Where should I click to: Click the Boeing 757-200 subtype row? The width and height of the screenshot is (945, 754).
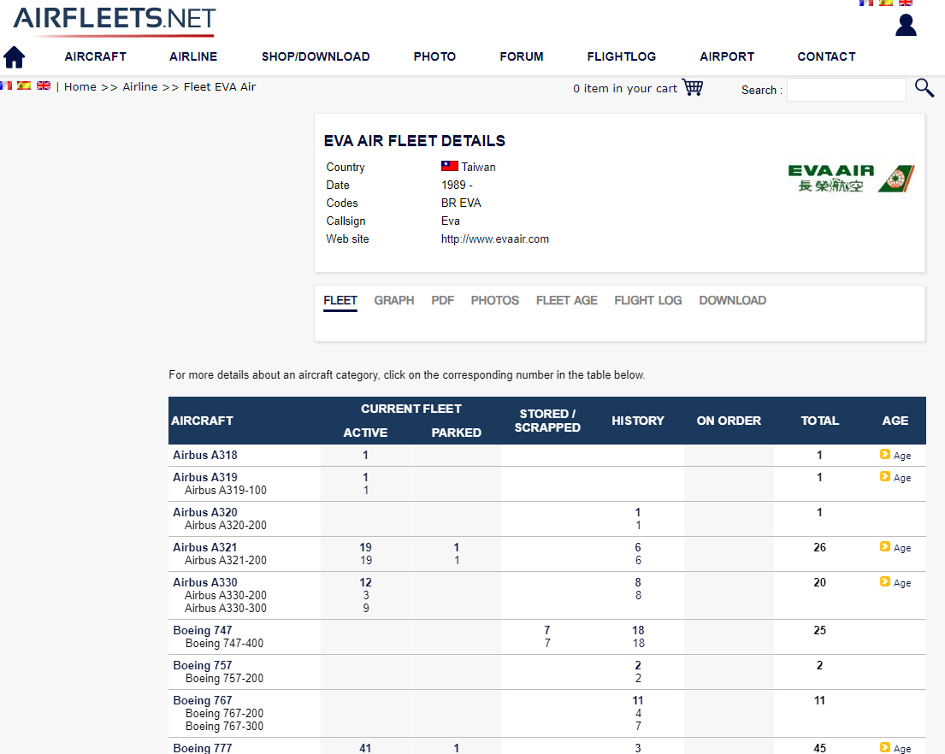224,678
